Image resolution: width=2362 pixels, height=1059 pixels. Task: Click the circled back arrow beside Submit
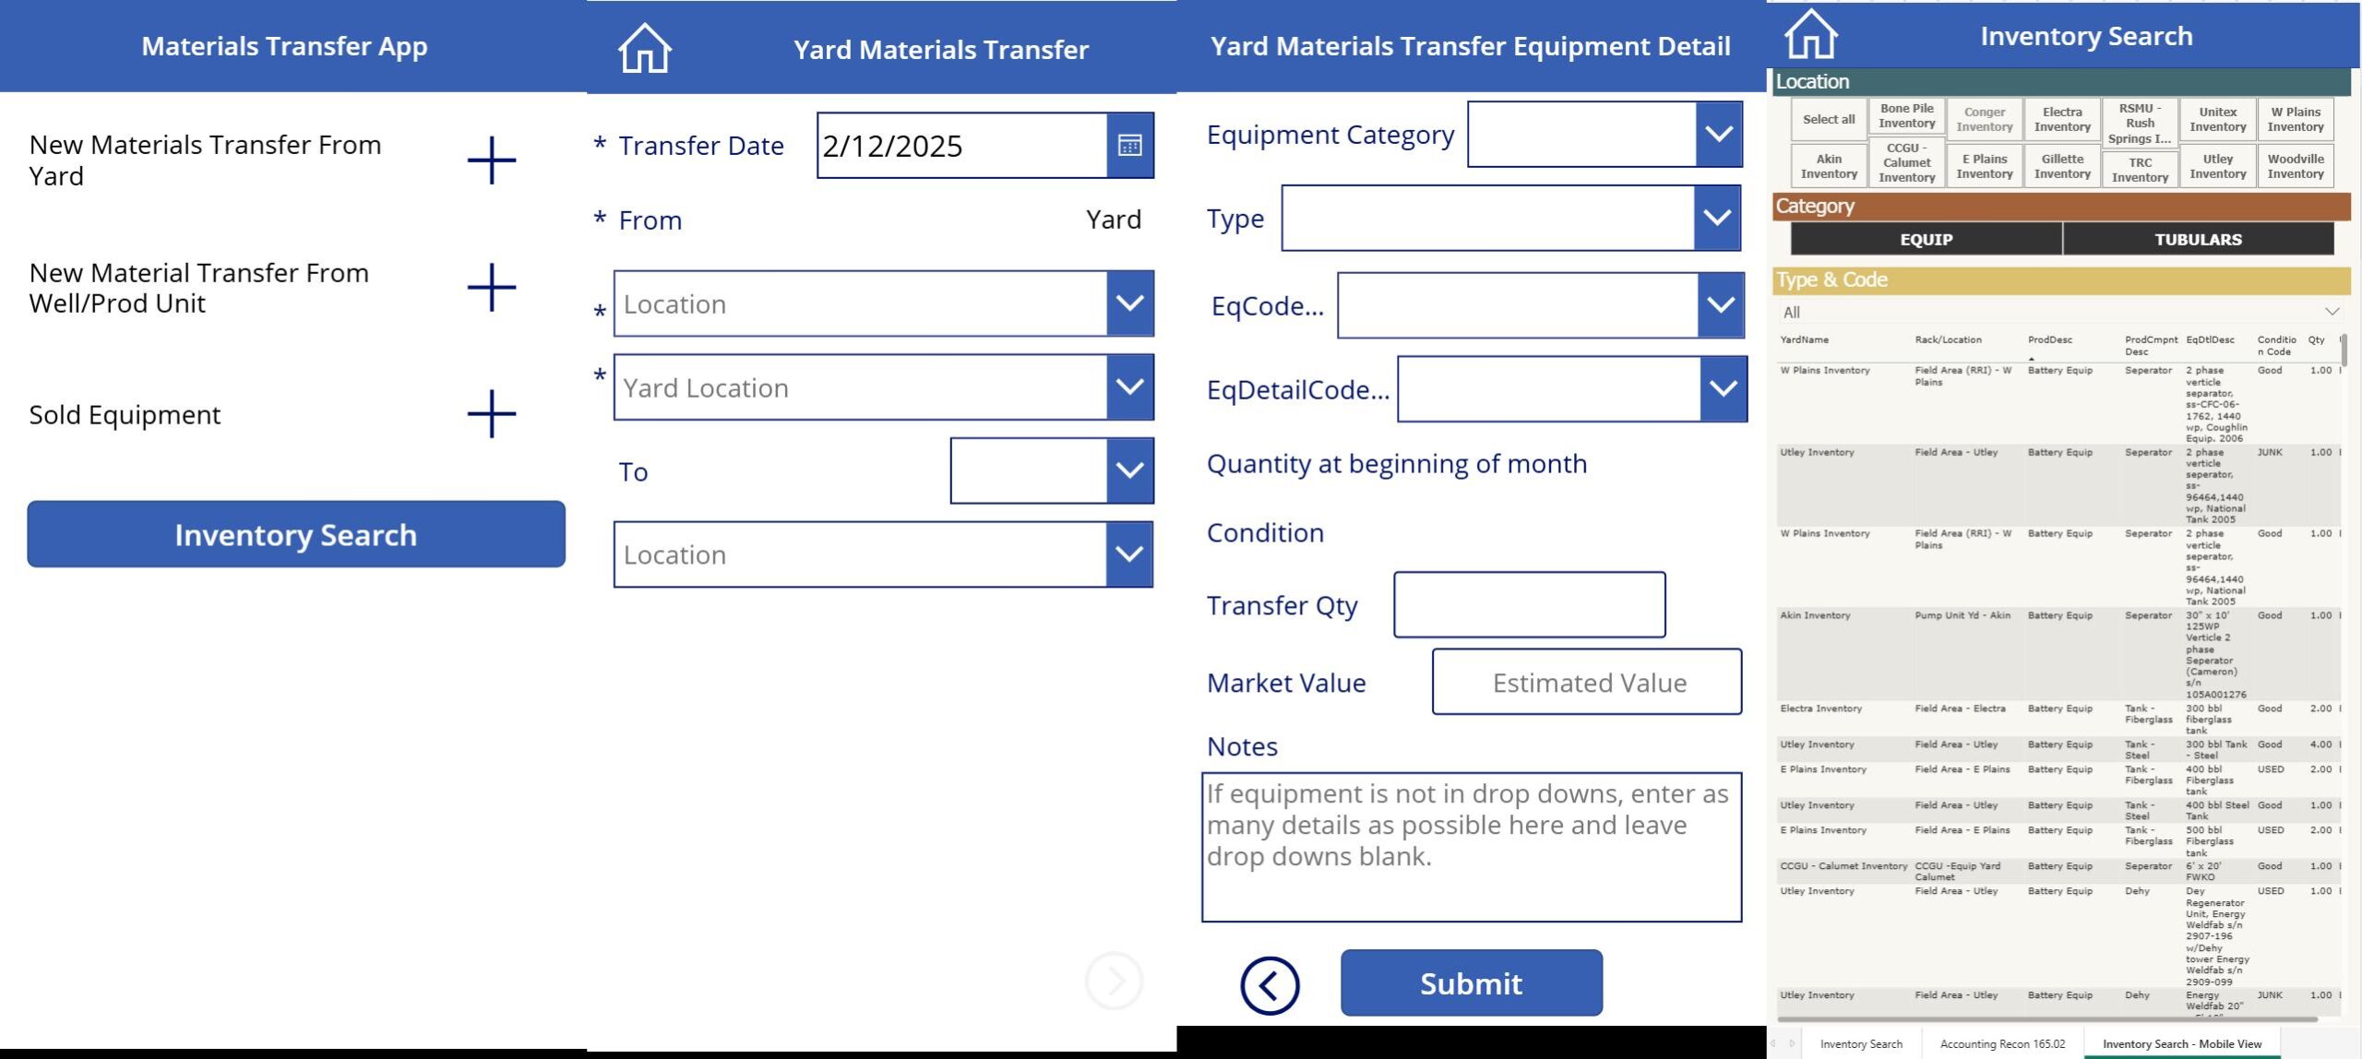(1270, 985)
